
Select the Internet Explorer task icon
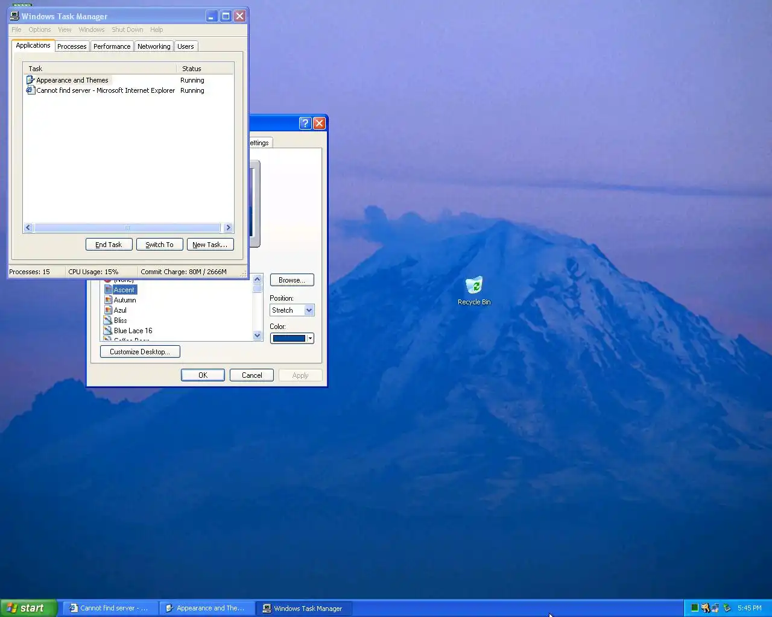(31, 90)
